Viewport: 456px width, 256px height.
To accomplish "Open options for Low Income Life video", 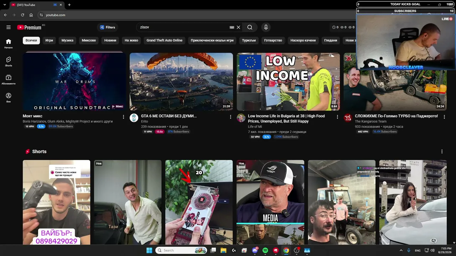I will pos(337,117).
